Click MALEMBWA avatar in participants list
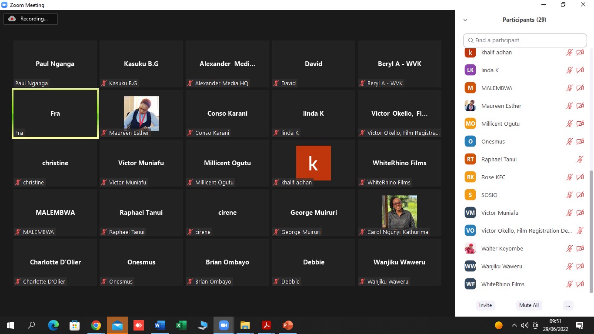This screenshot has width=594, height=334. point(470,88)
